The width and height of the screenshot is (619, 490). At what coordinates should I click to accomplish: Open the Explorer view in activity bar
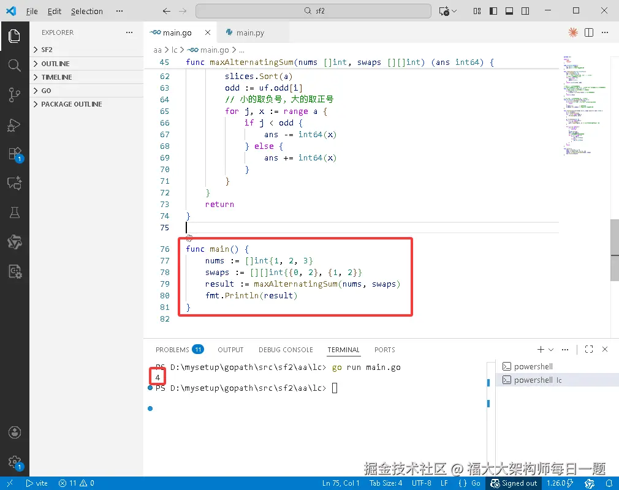pos(14,36)
